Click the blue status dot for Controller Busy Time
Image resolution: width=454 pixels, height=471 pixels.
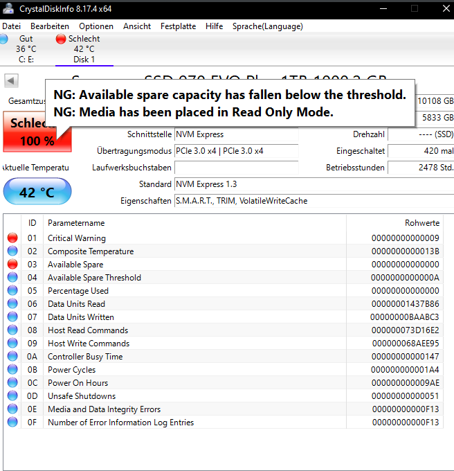coord(12,356)
